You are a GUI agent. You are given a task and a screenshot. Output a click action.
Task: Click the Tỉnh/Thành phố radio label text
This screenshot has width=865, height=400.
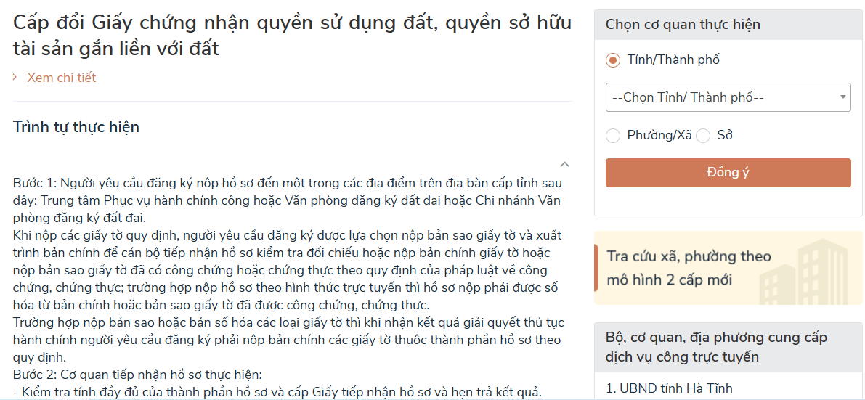point(673,60)
